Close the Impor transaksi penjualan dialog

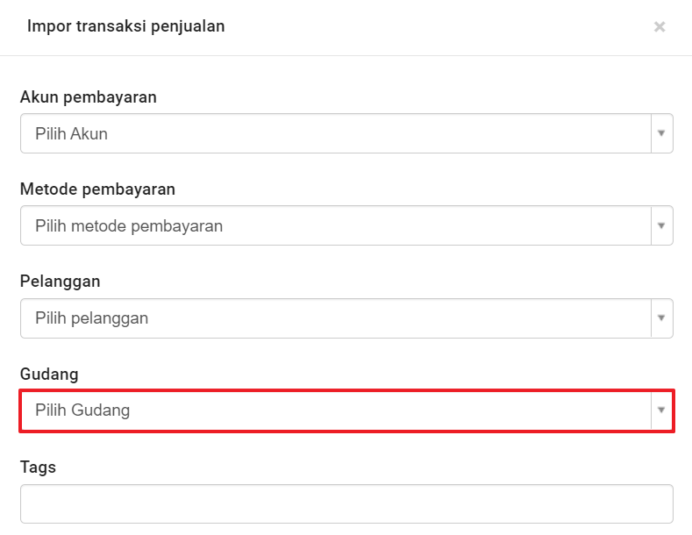[x=660, y=27]
